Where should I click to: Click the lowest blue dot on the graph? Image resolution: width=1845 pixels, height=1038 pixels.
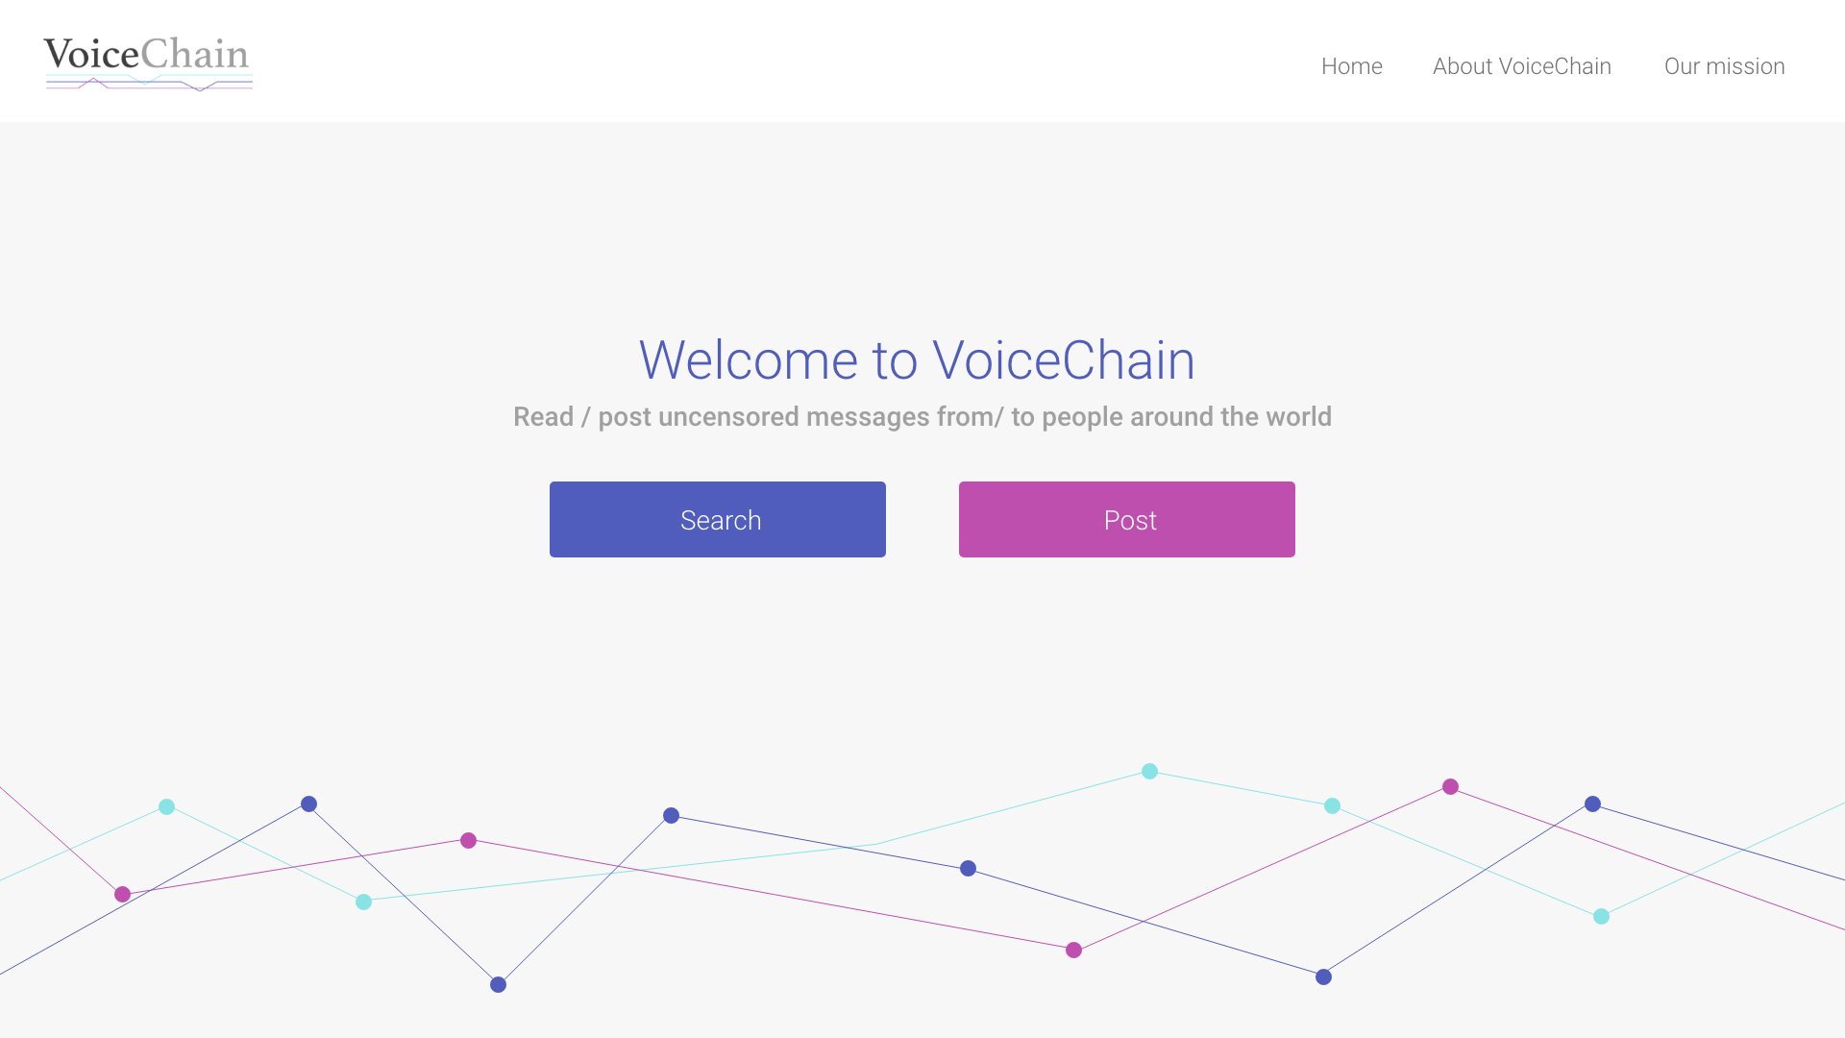click(498, 984)
